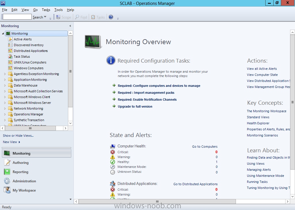Open My Workspace
This screenshot has width=295, height=210.
click(x=37, y=190)
